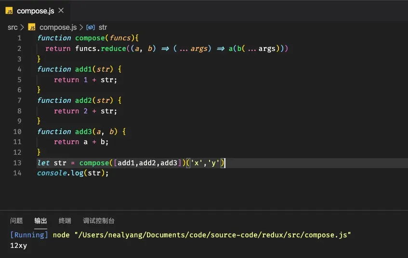Click the str symbol breadcrumb

[103, 27]
